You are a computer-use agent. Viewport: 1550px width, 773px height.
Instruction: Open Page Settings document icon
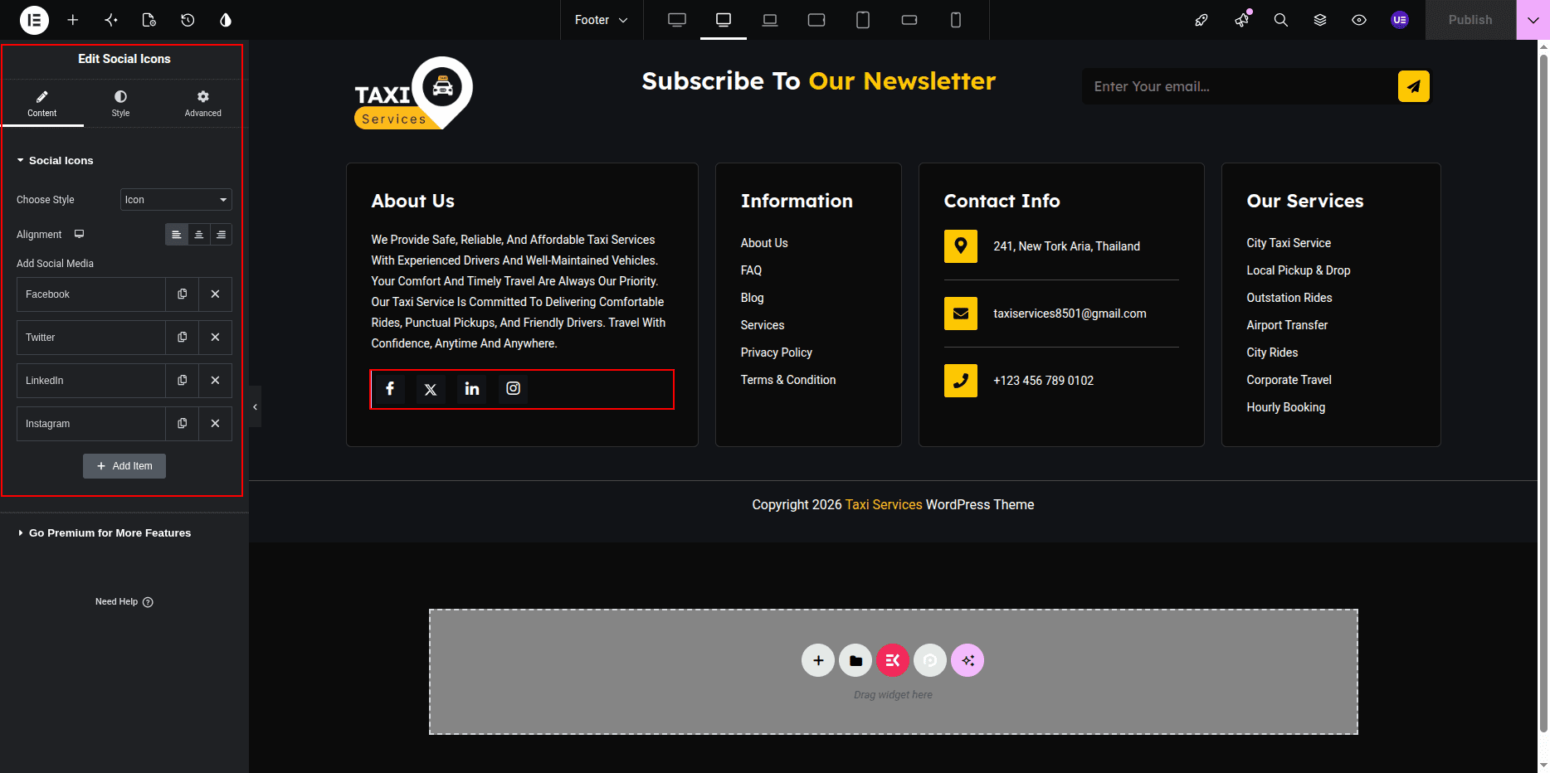point(149,20)
